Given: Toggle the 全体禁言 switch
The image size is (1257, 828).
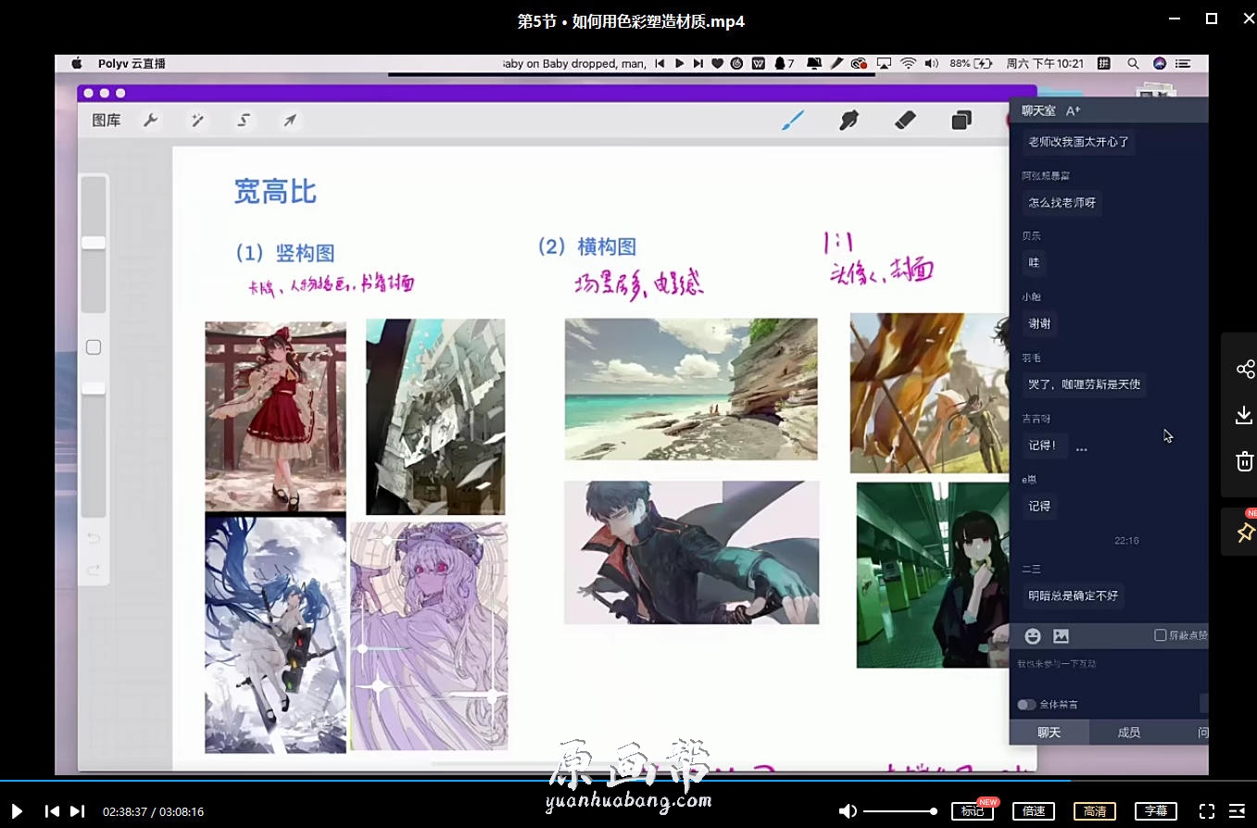Looking at the screenshot, I should coord(1026,705).
